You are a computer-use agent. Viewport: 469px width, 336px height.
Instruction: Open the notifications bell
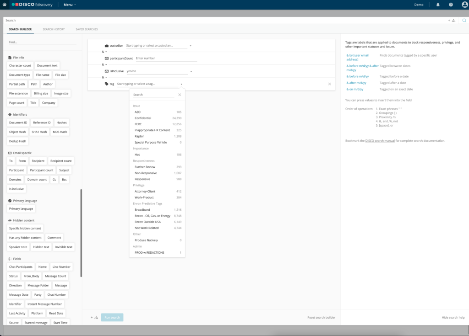pyautogui.click(x=438, y=5)
